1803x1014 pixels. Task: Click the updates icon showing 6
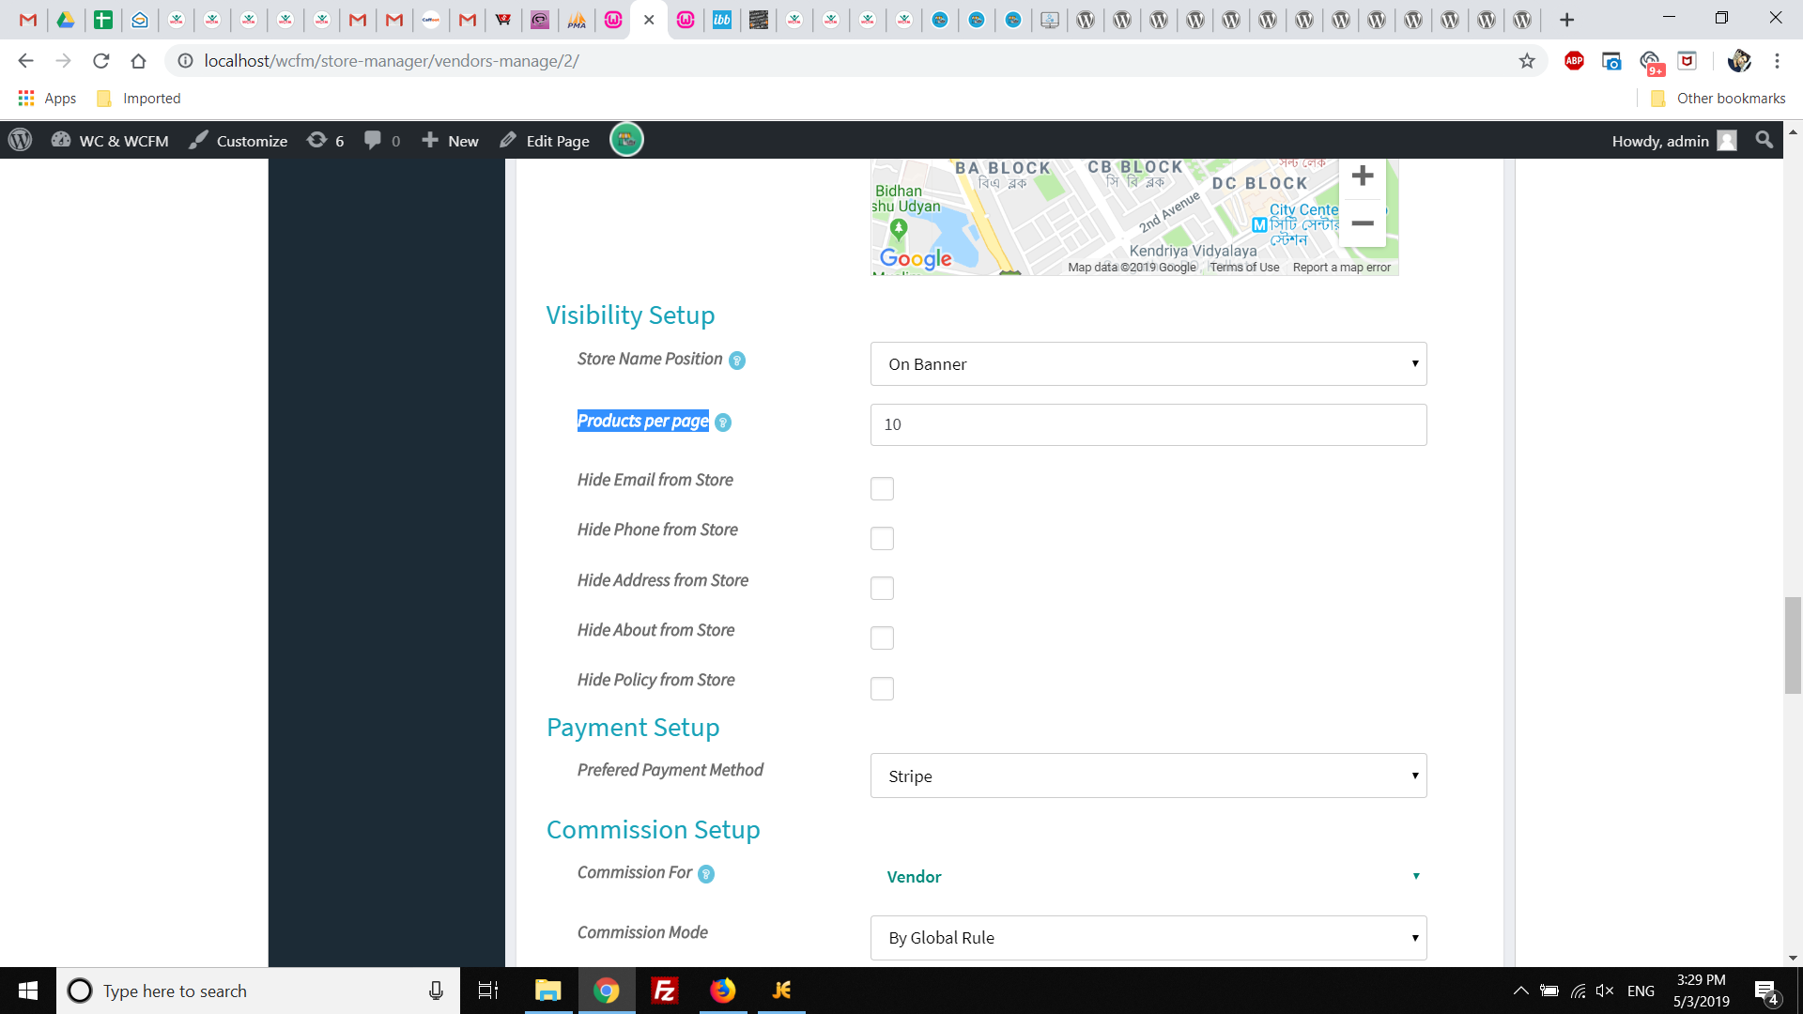click(x=325, y=140)
